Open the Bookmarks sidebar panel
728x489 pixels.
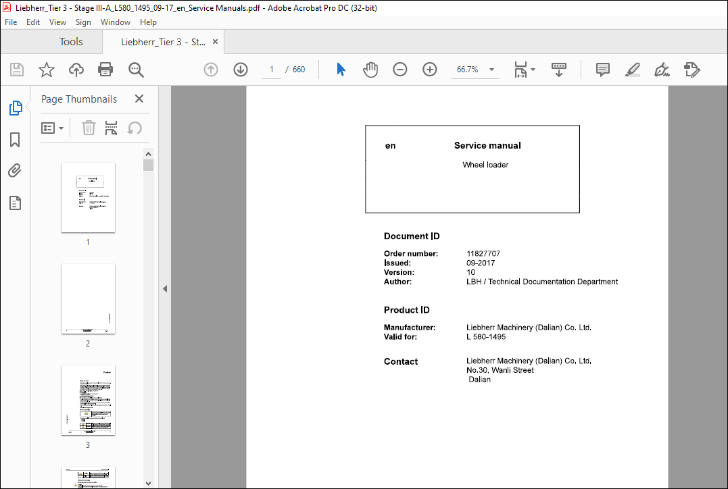15,140
